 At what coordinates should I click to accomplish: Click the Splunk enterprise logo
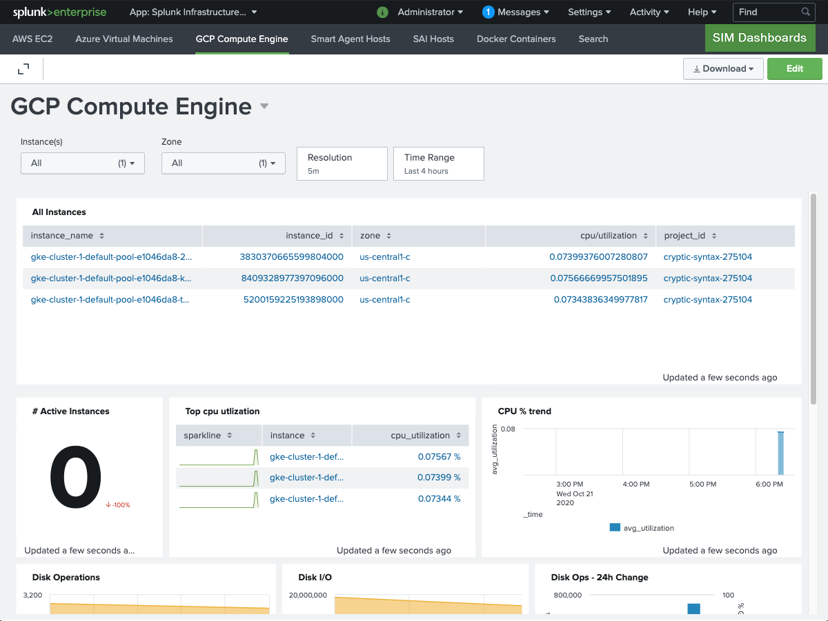pyautogui.click(x=59, y=12)
